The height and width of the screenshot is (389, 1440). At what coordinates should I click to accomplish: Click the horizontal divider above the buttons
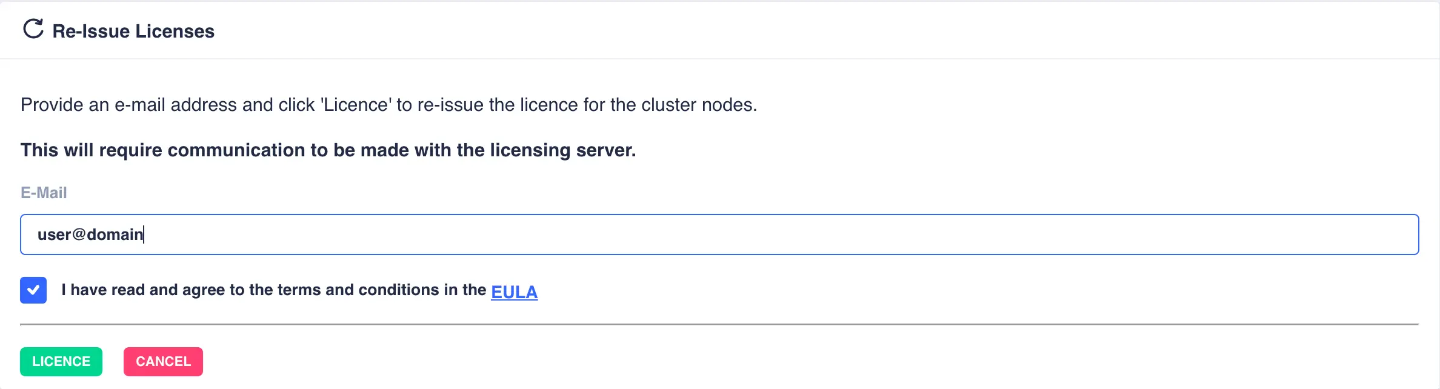[719, 324]
